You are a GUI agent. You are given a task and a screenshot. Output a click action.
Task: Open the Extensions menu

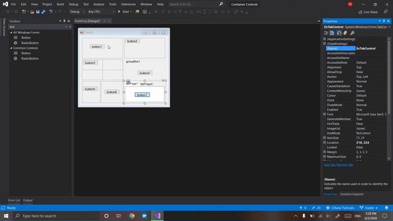pos(128,4)
